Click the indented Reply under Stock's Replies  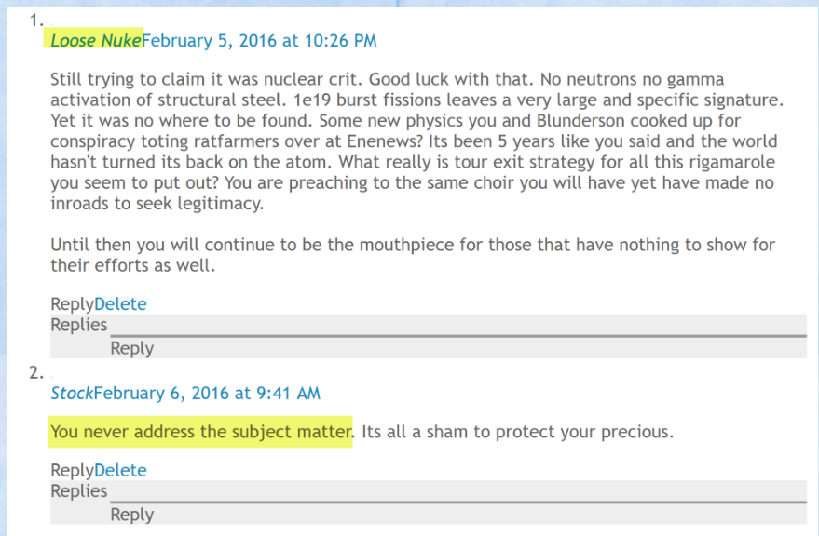coord(131,515)
